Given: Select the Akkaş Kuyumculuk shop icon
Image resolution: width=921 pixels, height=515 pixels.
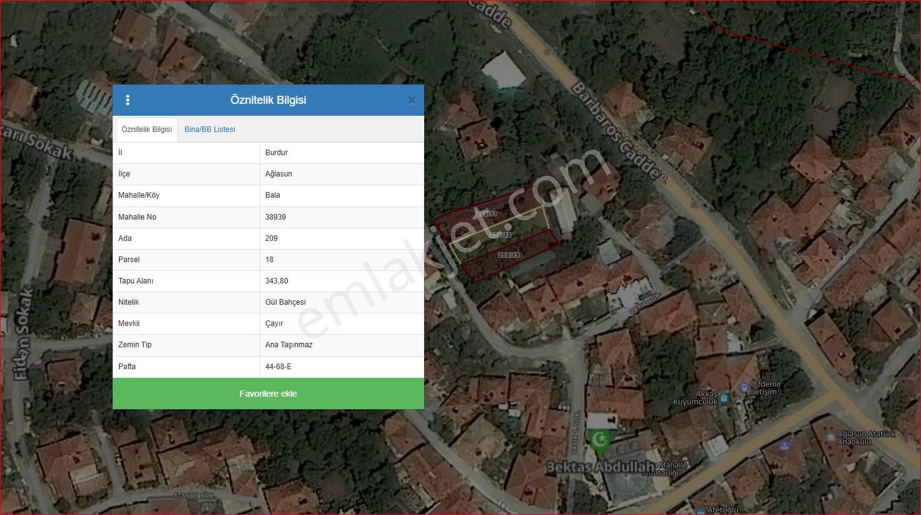Looking at the screenshot, I should (x=724, y=397).
